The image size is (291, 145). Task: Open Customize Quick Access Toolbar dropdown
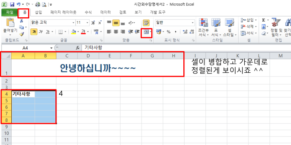[51, 4]
